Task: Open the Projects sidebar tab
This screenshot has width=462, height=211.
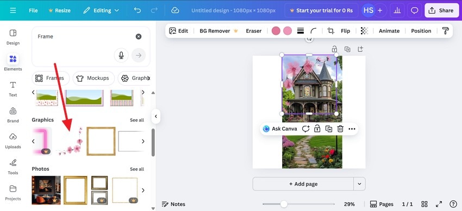Action: pyautogui.click(x=13, y=193)
